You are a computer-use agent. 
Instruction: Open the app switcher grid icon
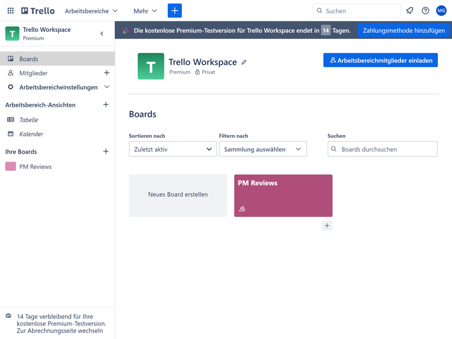pos(10,11)
